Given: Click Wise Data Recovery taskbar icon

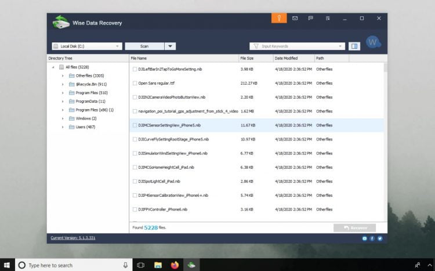Looking at the screenshot, I should pyautogui.click(x=191, y=265).
